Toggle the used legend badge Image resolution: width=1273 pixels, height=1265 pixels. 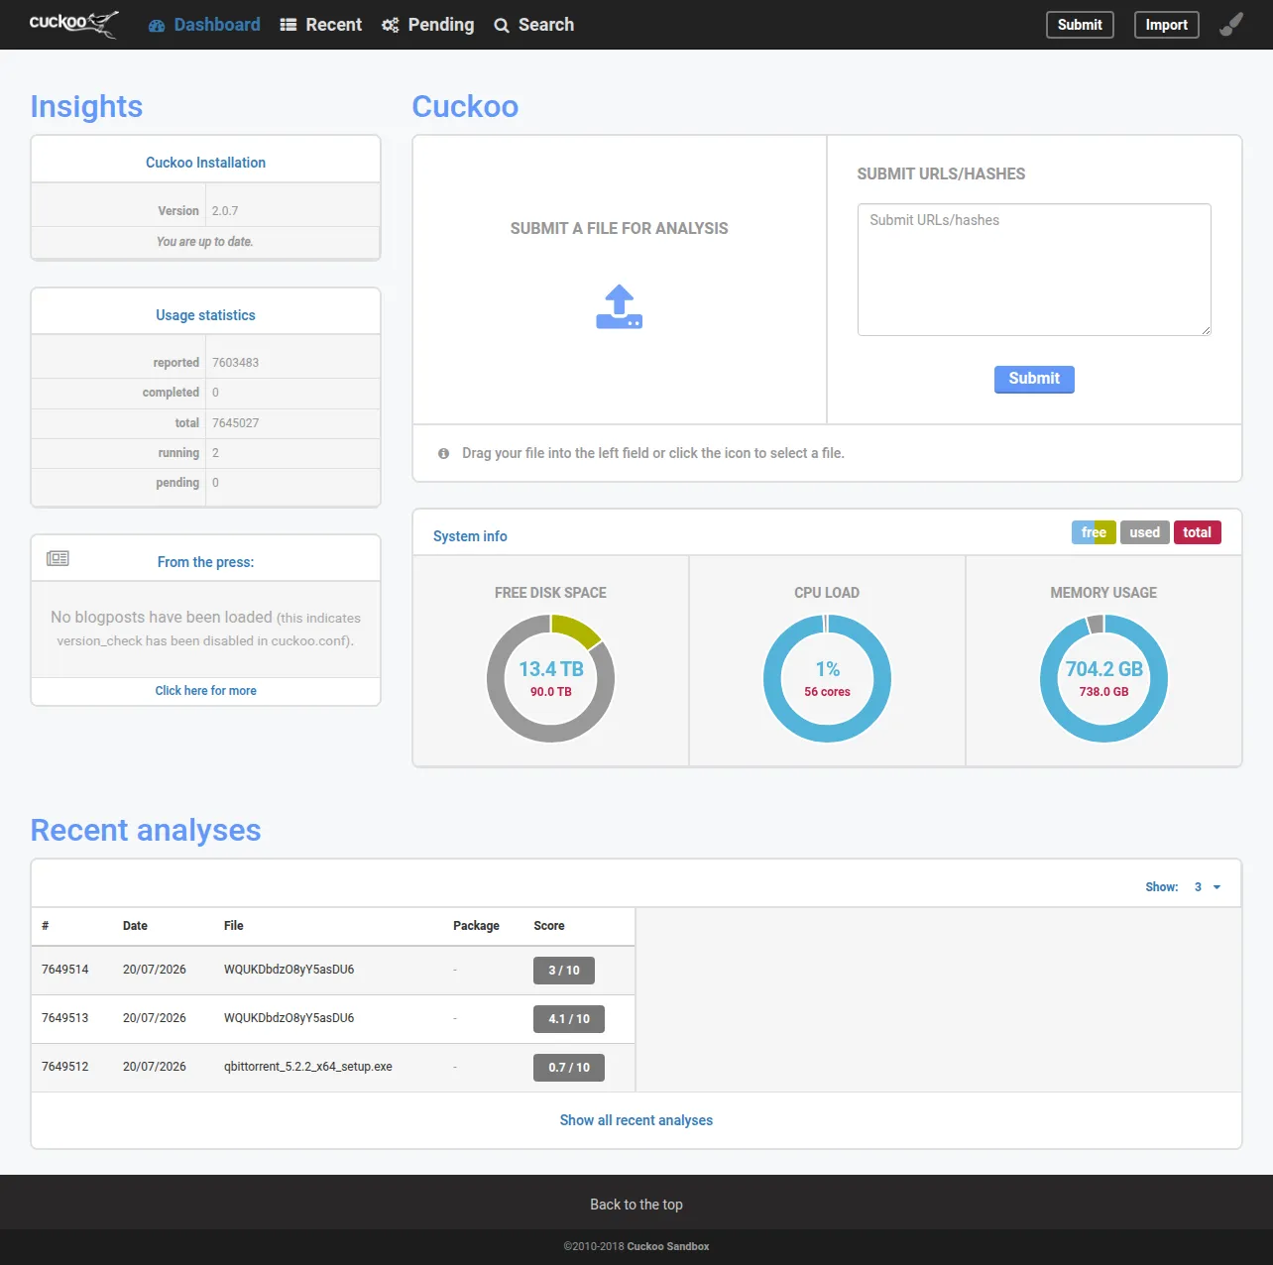coord(1145,532)
